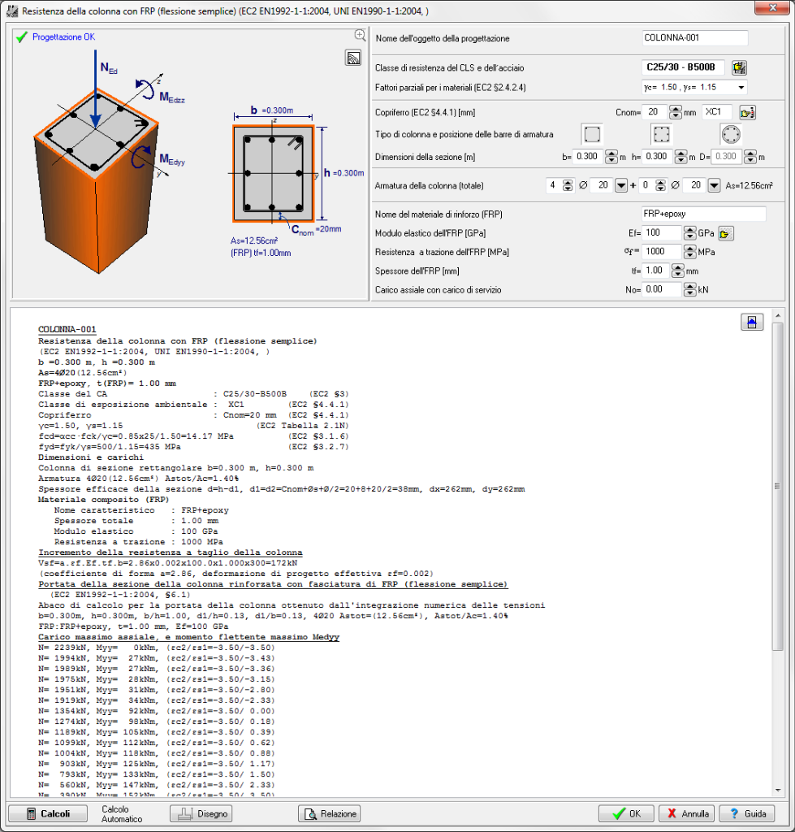795x832 pixels.
Task: Adjust the stepper for 4 main bars
Action: [x=568, y=186]
